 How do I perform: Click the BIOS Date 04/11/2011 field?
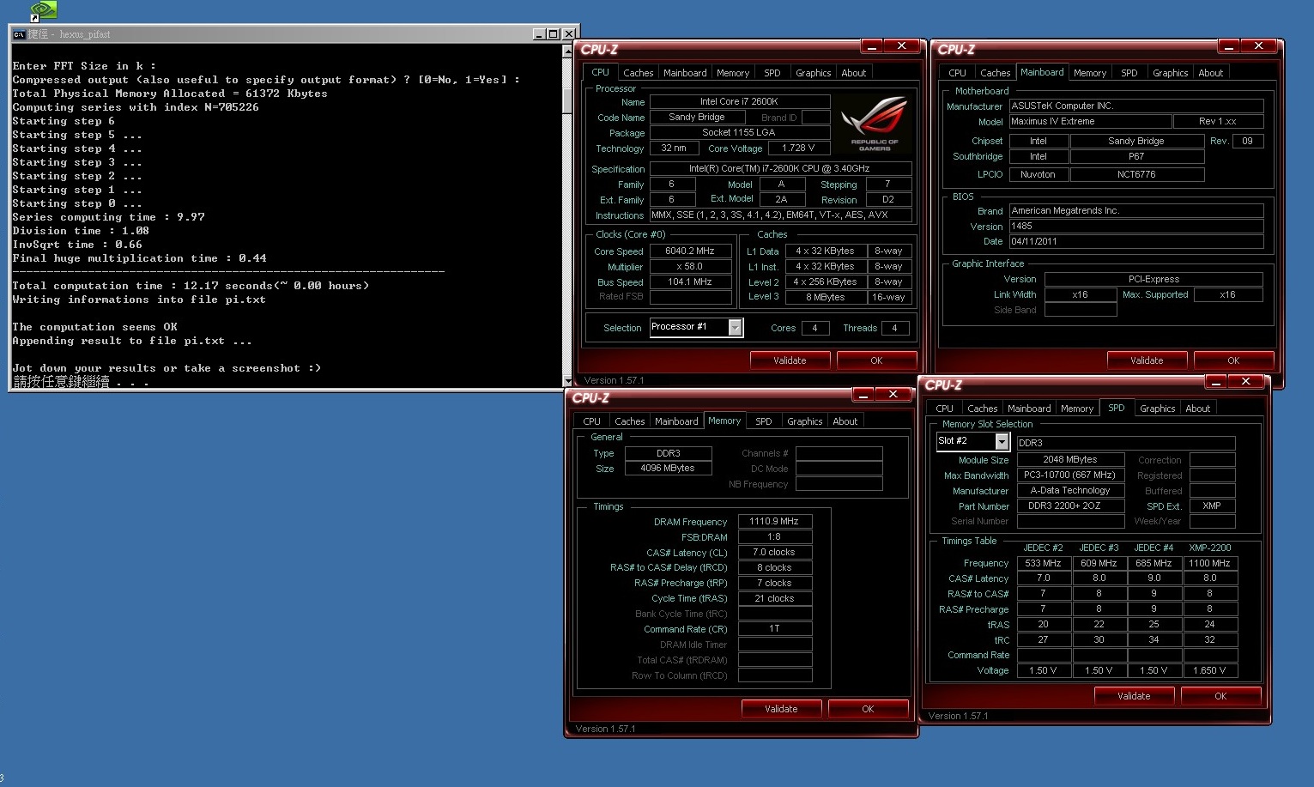click(1135, 241)
